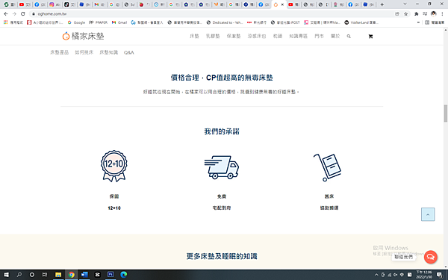Click the 如何挑床 sub-navigation link
The image size is (448, 280).
tap(84, 52)
